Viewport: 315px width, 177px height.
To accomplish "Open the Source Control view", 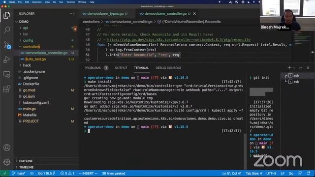I will tap(7, 45).
